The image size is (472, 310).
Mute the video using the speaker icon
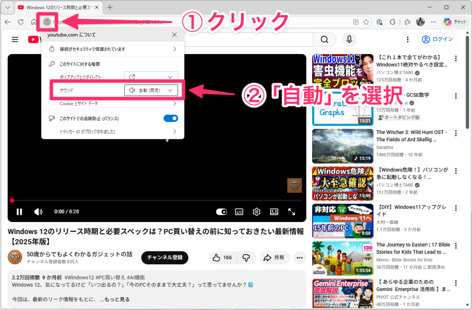39,212
